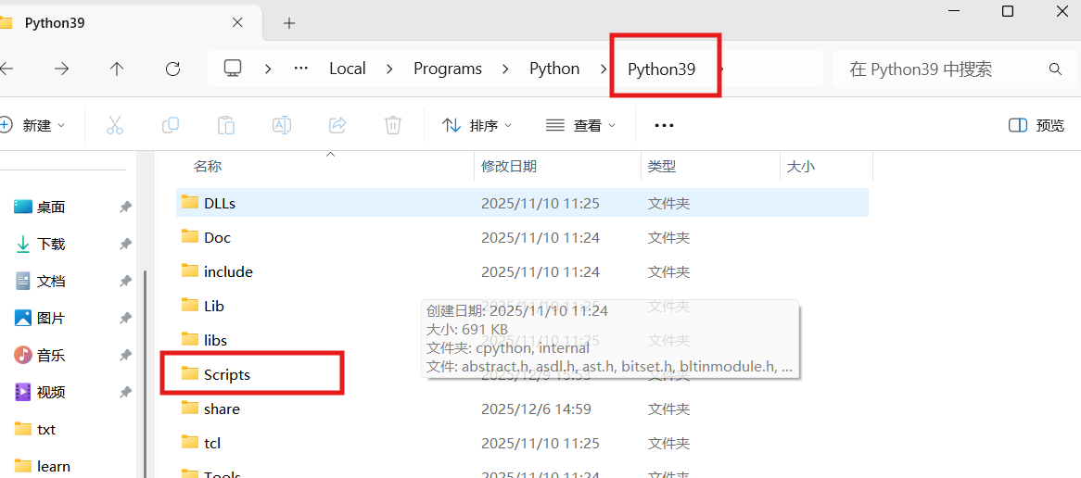1081x478 pixels.
Task: Click share date 2025/12/6 14:59
Action: [x=536, y=409]
